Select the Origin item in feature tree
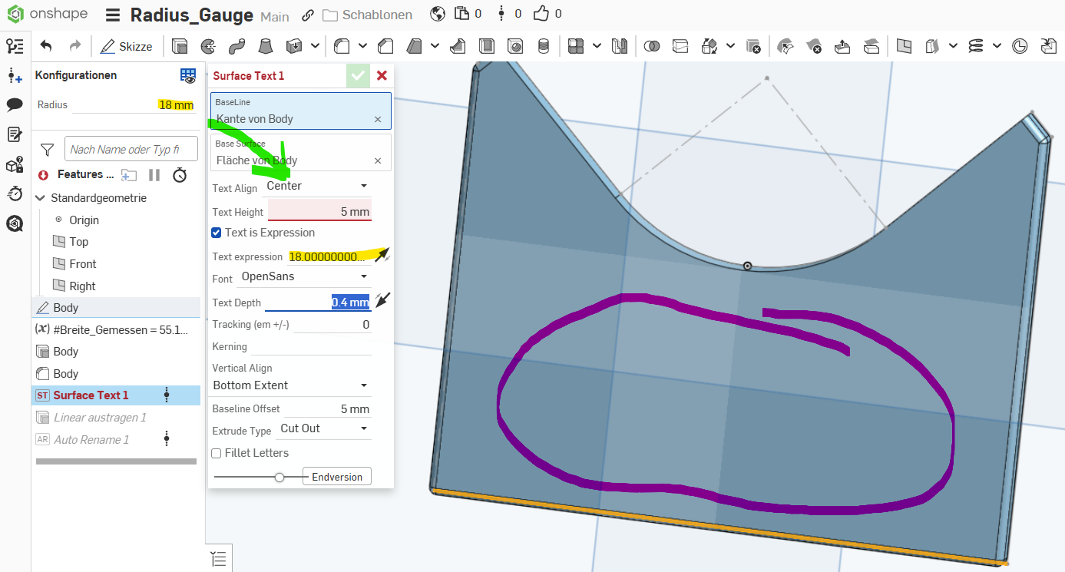 (x=84, y=220)
